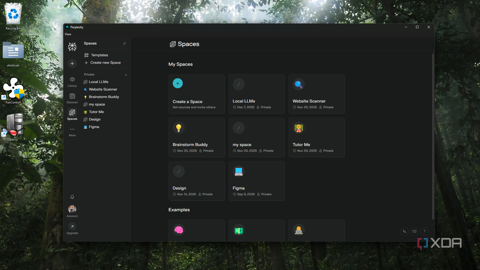This screenshot has height=270, width=480.
Task: Click the Local LLMs card icon
Action: (239, 84)
